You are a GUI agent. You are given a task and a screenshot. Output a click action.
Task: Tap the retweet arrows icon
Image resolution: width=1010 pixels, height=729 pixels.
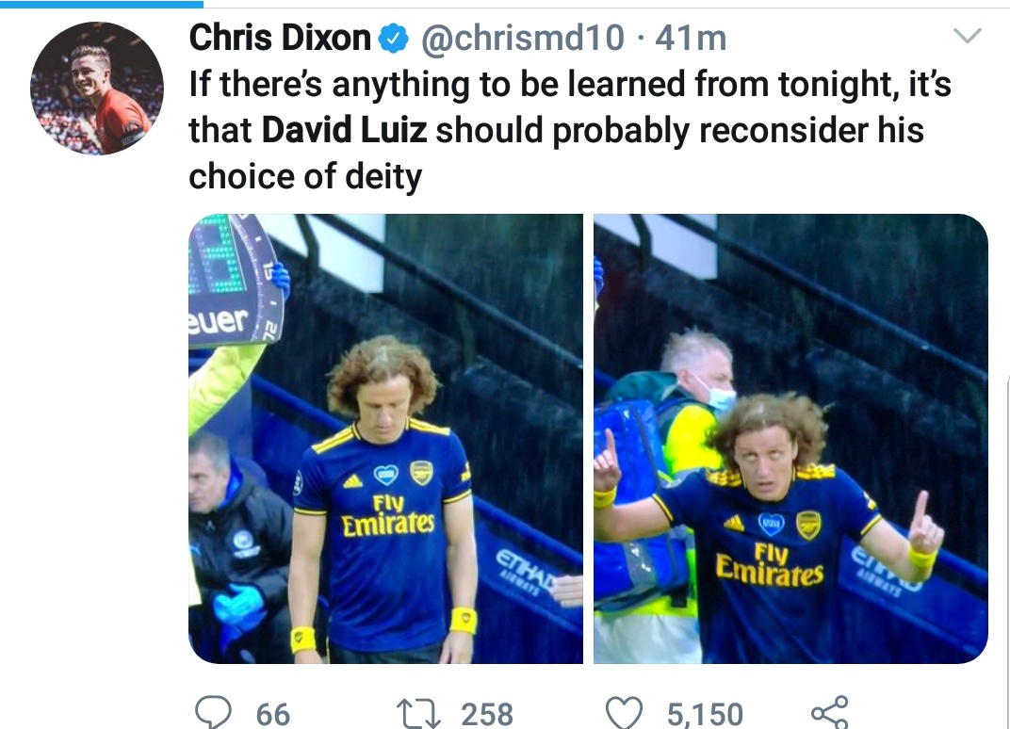click(x=418, y=714)
